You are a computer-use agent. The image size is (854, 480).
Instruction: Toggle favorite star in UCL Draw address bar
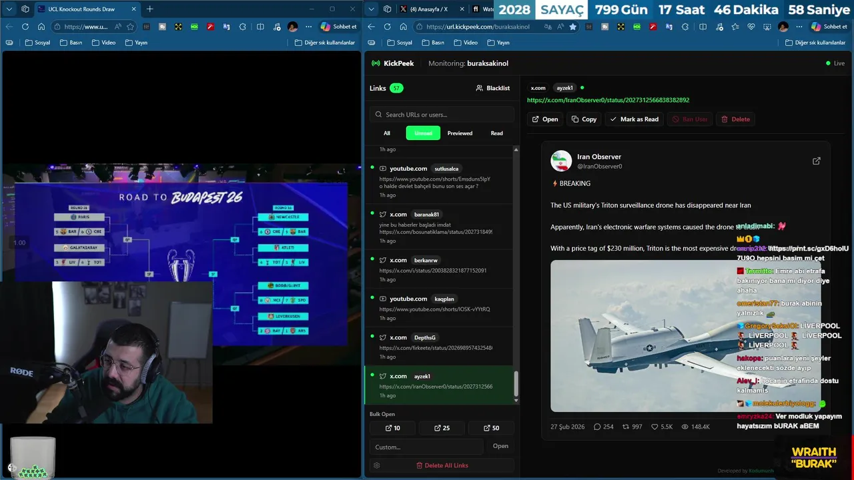pyautogui.click(x=130, y=27)
